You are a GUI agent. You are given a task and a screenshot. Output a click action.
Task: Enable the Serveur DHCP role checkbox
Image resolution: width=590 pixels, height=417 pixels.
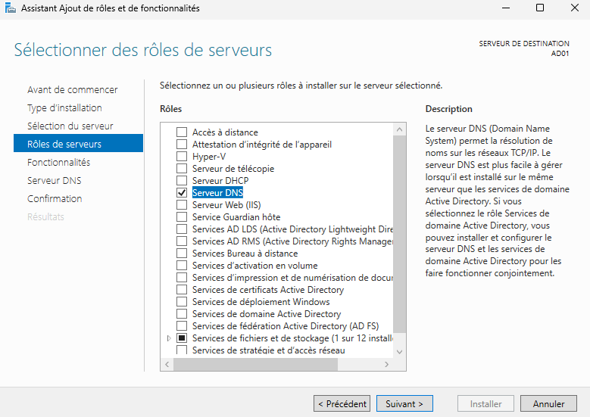pyautogui.click(x=182, y=181)
